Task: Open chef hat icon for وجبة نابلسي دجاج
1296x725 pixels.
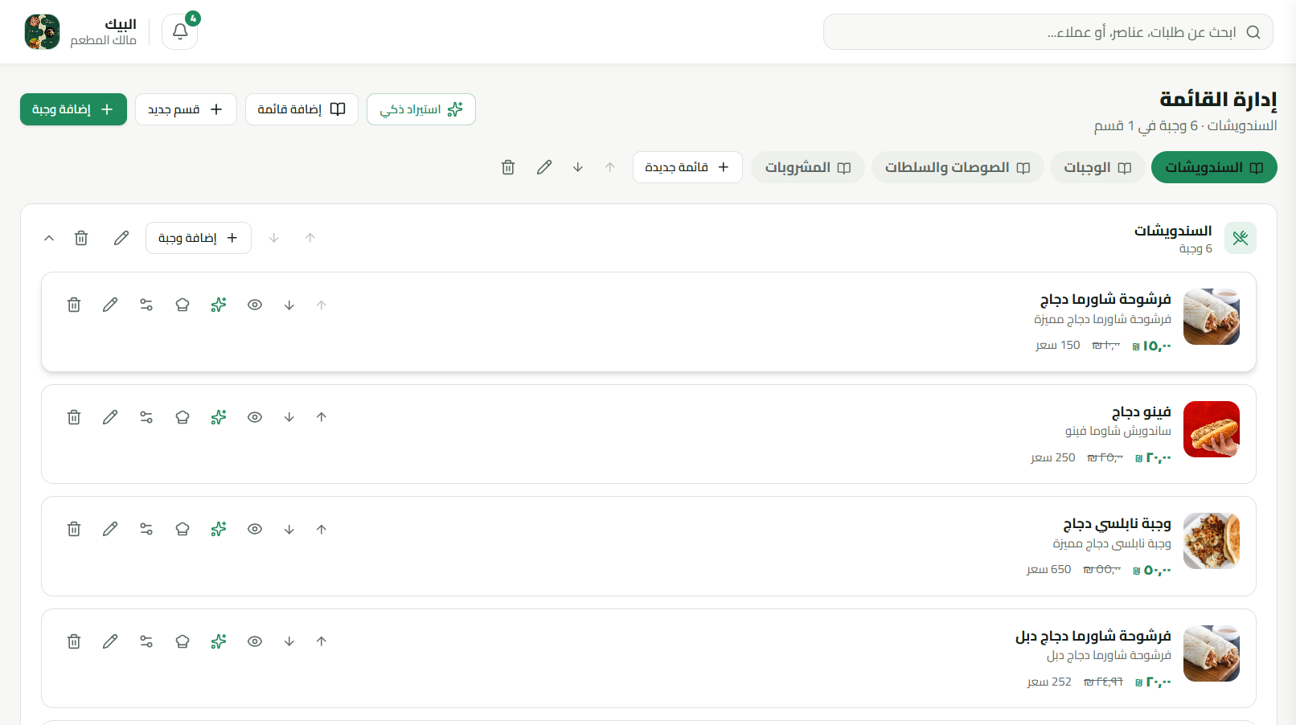Action: tap(183, 529)
